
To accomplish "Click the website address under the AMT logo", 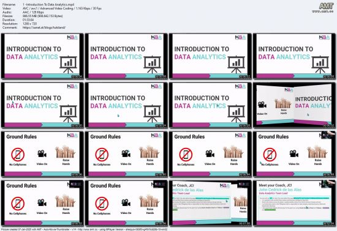I will tap(322, 12).
